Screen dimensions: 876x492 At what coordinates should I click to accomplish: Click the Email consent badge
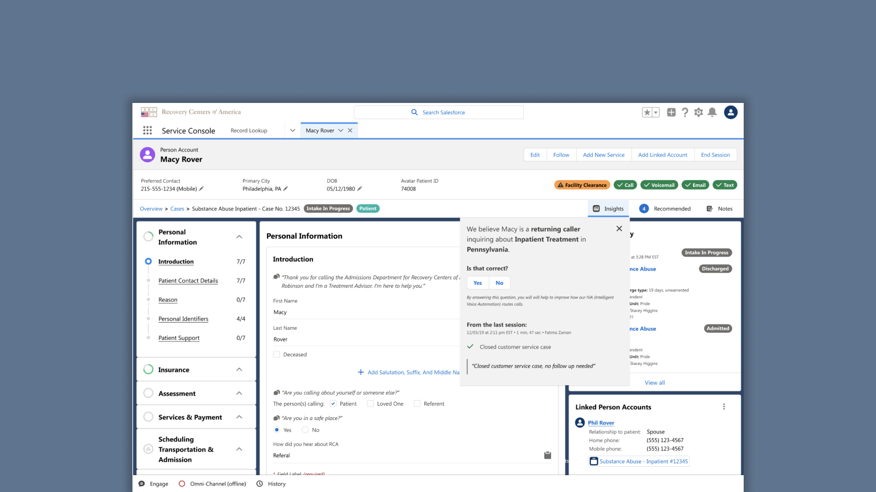tap(695, 185)
